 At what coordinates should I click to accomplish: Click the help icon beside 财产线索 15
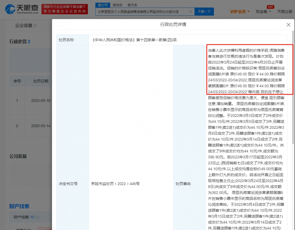[37, 218]
